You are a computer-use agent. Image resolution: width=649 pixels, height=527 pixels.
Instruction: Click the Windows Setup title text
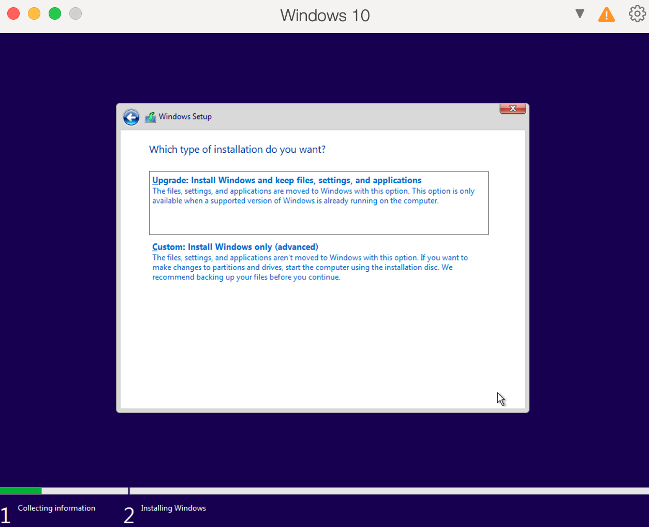point(185,116)
